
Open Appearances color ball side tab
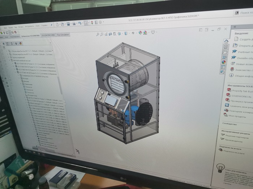[x=224, y=62]
